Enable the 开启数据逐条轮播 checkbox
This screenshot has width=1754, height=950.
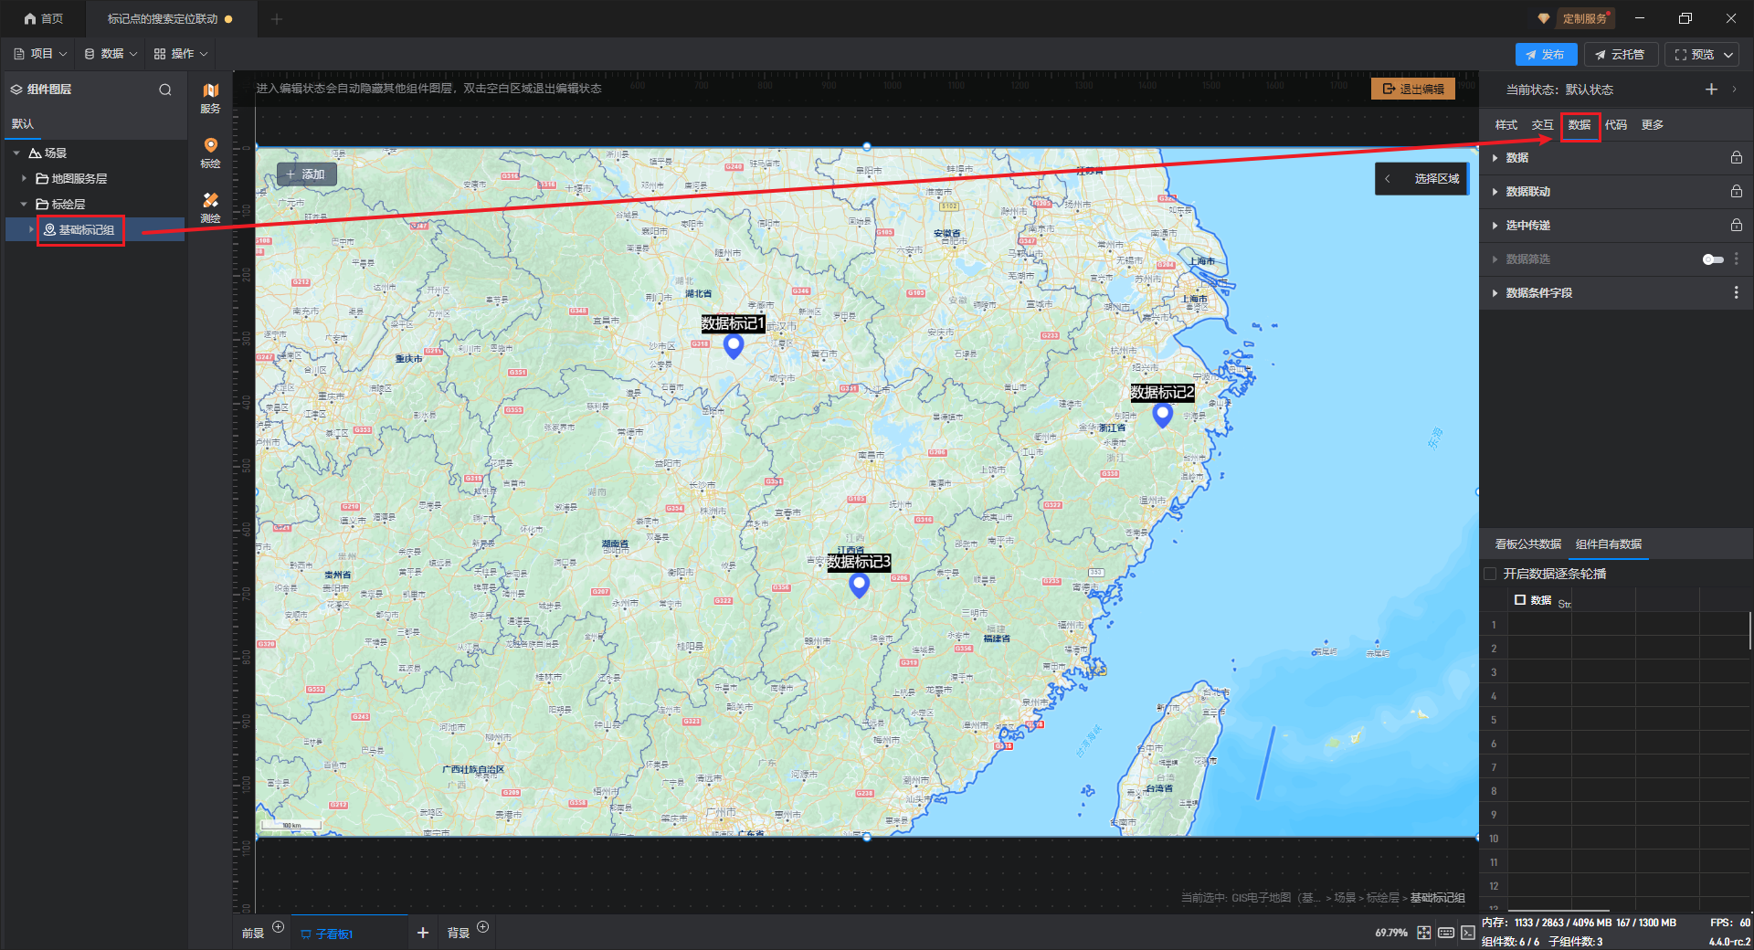point(1490,574)
